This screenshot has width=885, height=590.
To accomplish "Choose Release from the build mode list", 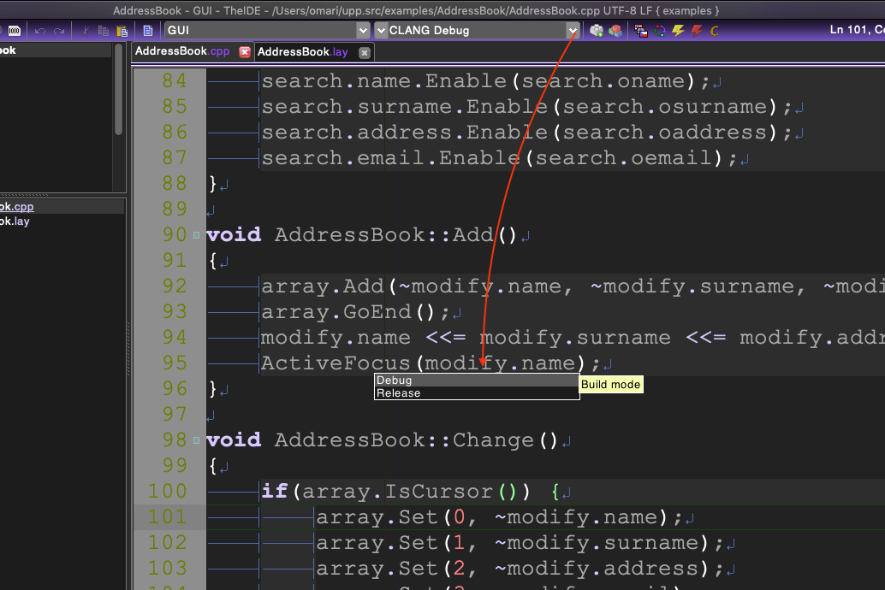I will pos(399,393).
